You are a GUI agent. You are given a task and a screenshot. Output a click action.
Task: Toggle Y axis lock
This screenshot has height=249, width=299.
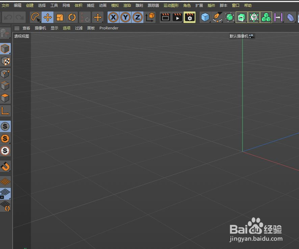tap(125, 17)
